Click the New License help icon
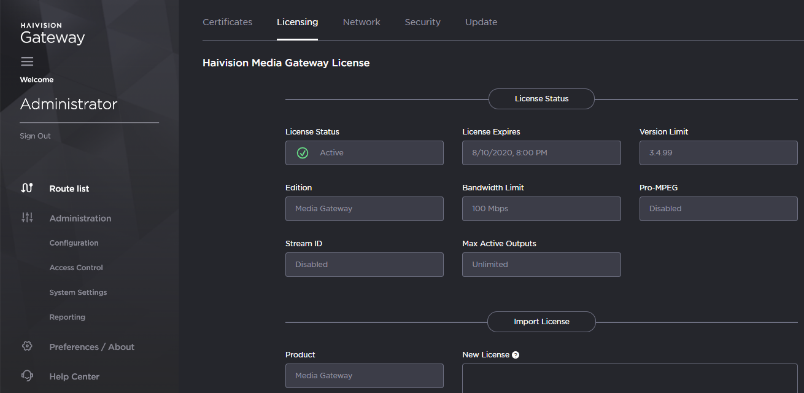 click(x=516, y=355)
